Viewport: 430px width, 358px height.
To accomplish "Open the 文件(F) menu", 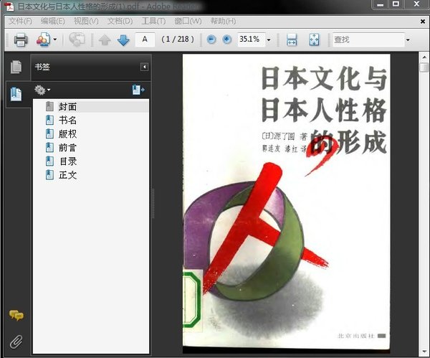I will coord(20,21).
